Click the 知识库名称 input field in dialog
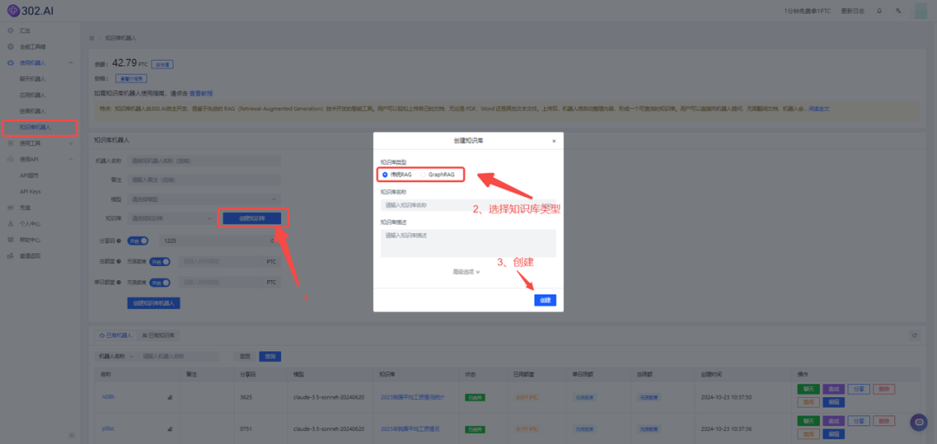The height and width of the screenshot is (444, 937). 468,205
